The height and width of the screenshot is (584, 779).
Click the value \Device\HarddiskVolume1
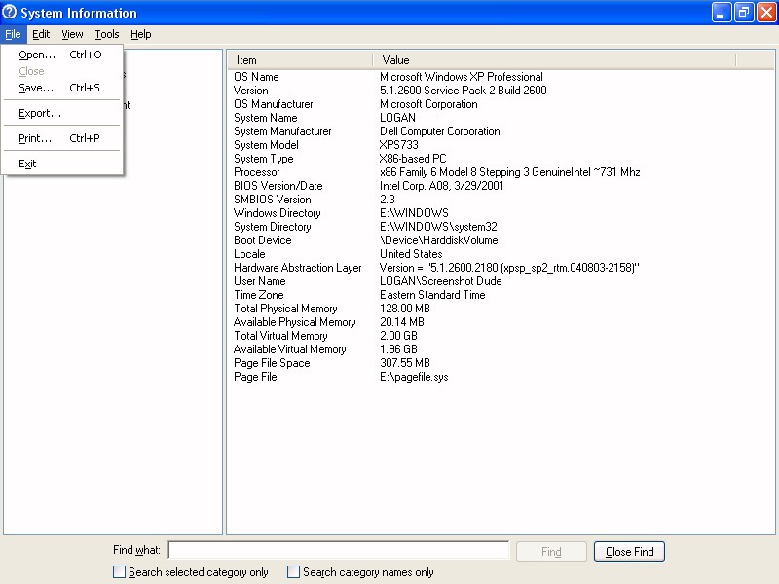(441, 240)
